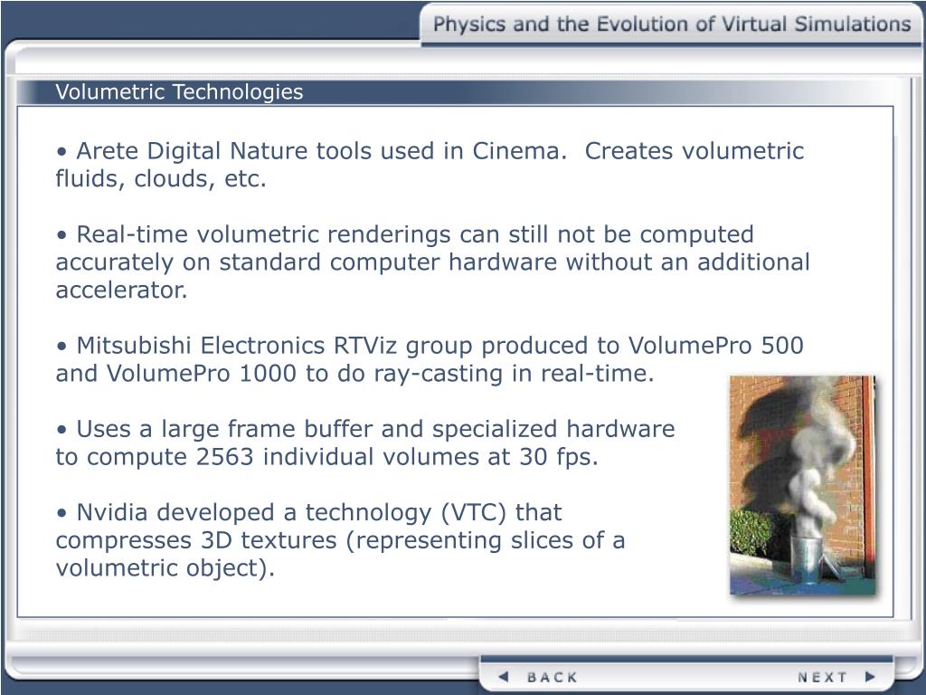926x695 pixels.
Task: Select the Volumetric Technologies heading
Action: (x=179, y=92)
